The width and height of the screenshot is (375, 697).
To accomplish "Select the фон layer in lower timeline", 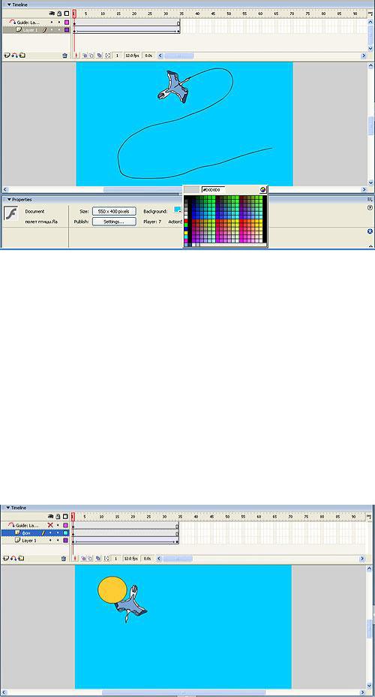I will [x=35, y=533].
